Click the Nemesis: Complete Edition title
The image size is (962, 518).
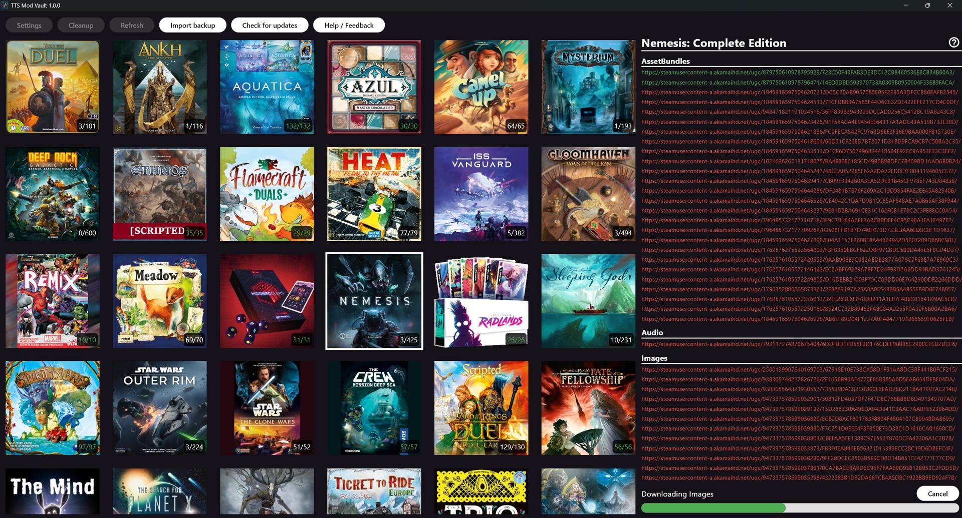[x=713, y=43]
